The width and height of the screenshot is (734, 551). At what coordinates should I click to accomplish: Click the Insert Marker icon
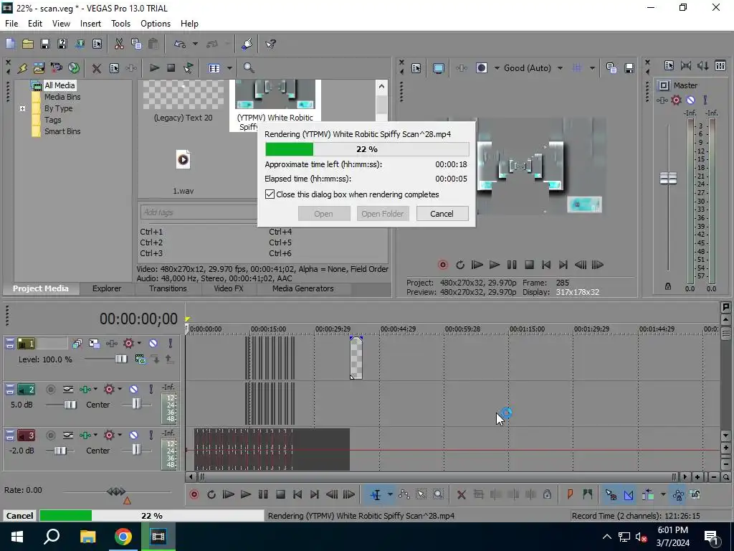coord(570,494)
